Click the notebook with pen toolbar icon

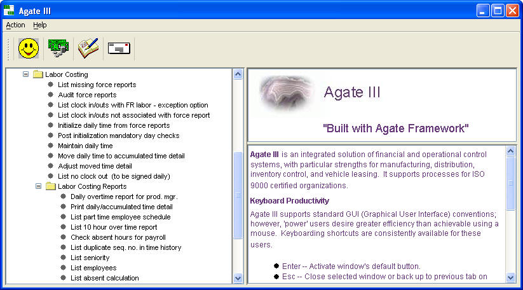click(x=88, y=48)
